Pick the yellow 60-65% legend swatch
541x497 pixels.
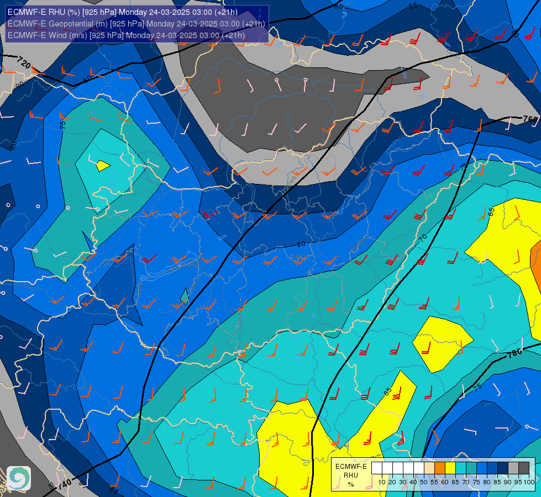point(450,468)
